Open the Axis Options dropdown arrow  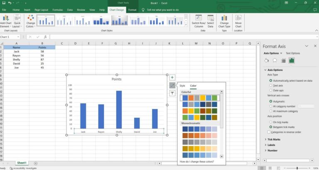pyautogui.click(x=281, y=53)
